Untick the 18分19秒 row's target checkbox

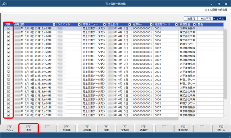click(8, 48)
